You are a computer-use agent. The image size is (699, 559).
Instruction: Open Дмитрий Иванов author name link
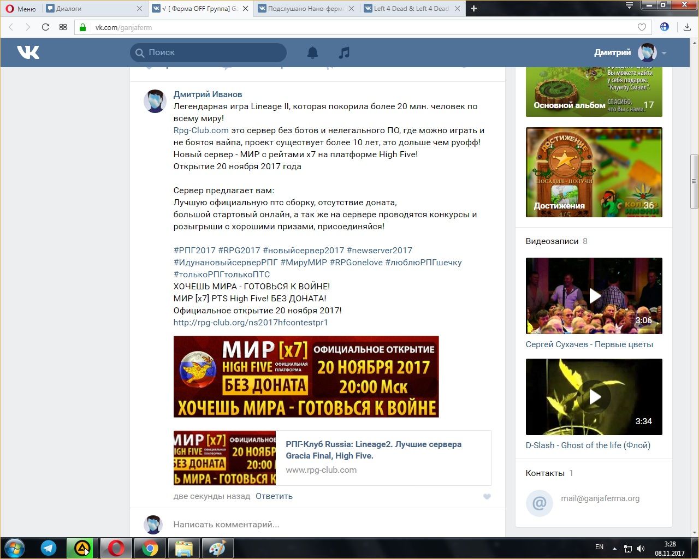[x=208, y=94]
